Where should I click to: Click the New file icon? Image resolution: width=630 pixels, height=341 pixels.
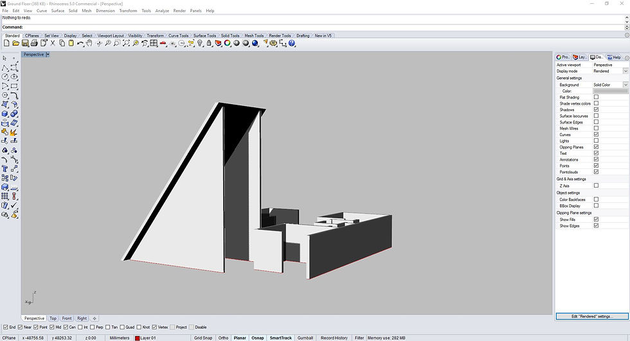[x=6, y=43]
